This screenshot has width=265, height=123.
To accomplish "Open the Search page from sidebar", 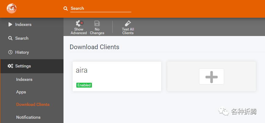I will (32, 38).
